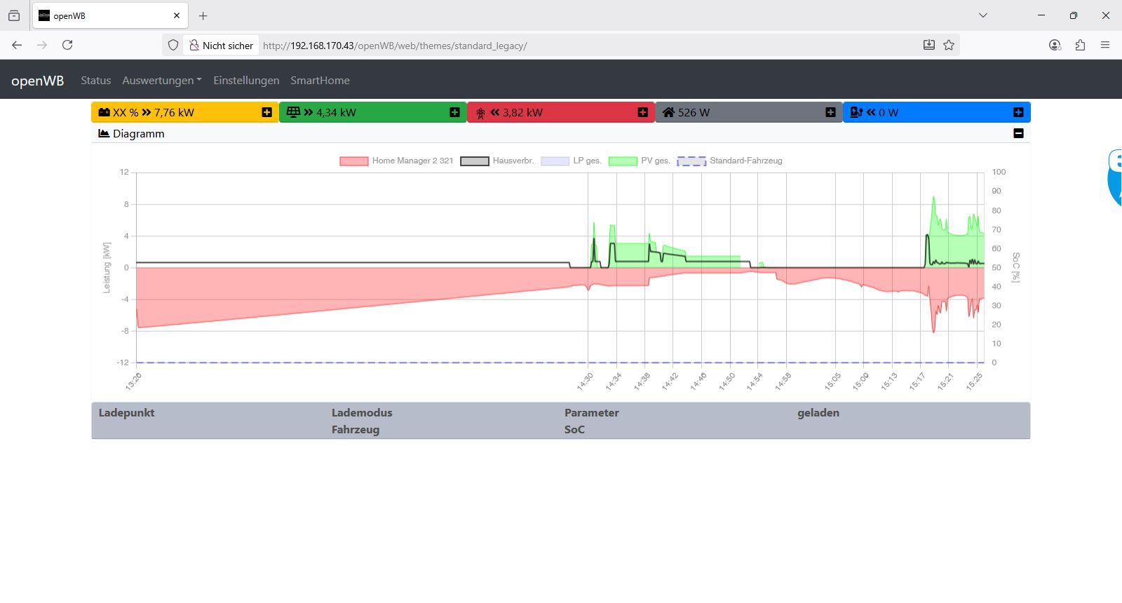Bookmark this page with star icon
1122x603 pixels.
[x=949, y=45]
